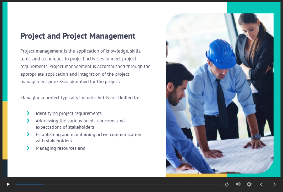
Task: Click the chevron bullet beside Establishing and maintaining
Action: [x=28, y=134]
